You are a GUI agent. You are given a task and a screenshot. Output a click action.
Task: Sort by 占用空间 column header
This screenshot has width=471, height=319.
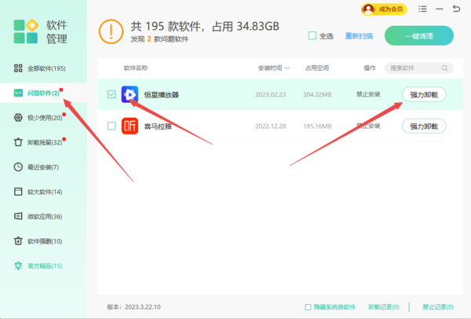pyautogui.click(x=317, y=68)
